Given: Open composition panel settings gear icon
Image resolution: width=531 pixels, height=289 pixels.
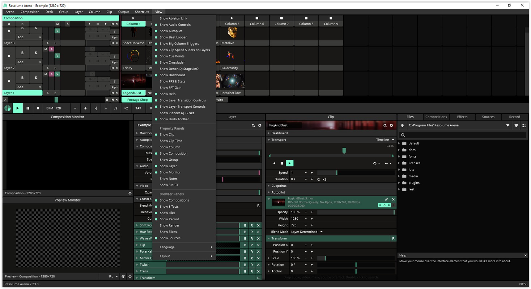Looking at the screenshot, I should pos(259,125).
